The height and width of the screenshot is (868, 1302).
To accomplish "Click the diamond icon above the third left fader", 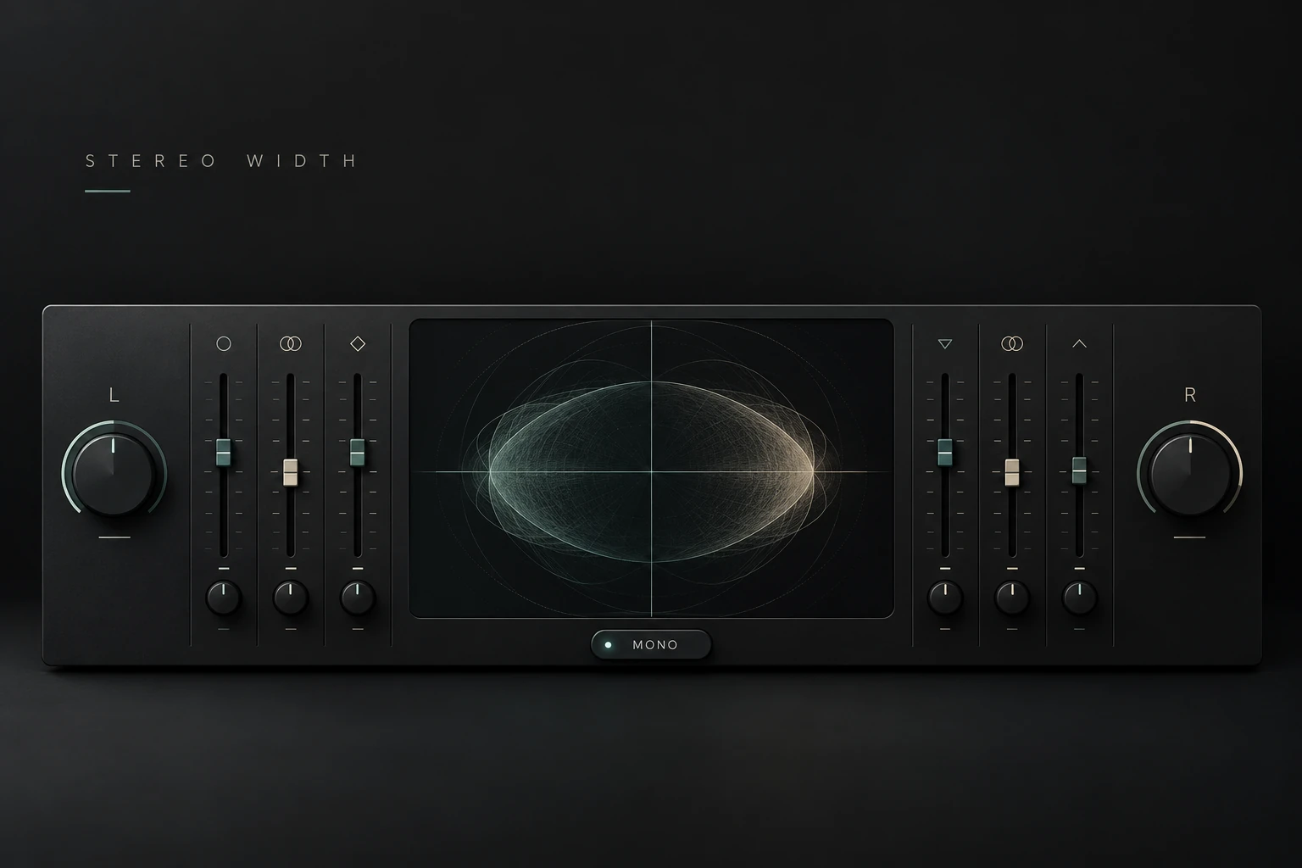I will click(x=358, y=343).
